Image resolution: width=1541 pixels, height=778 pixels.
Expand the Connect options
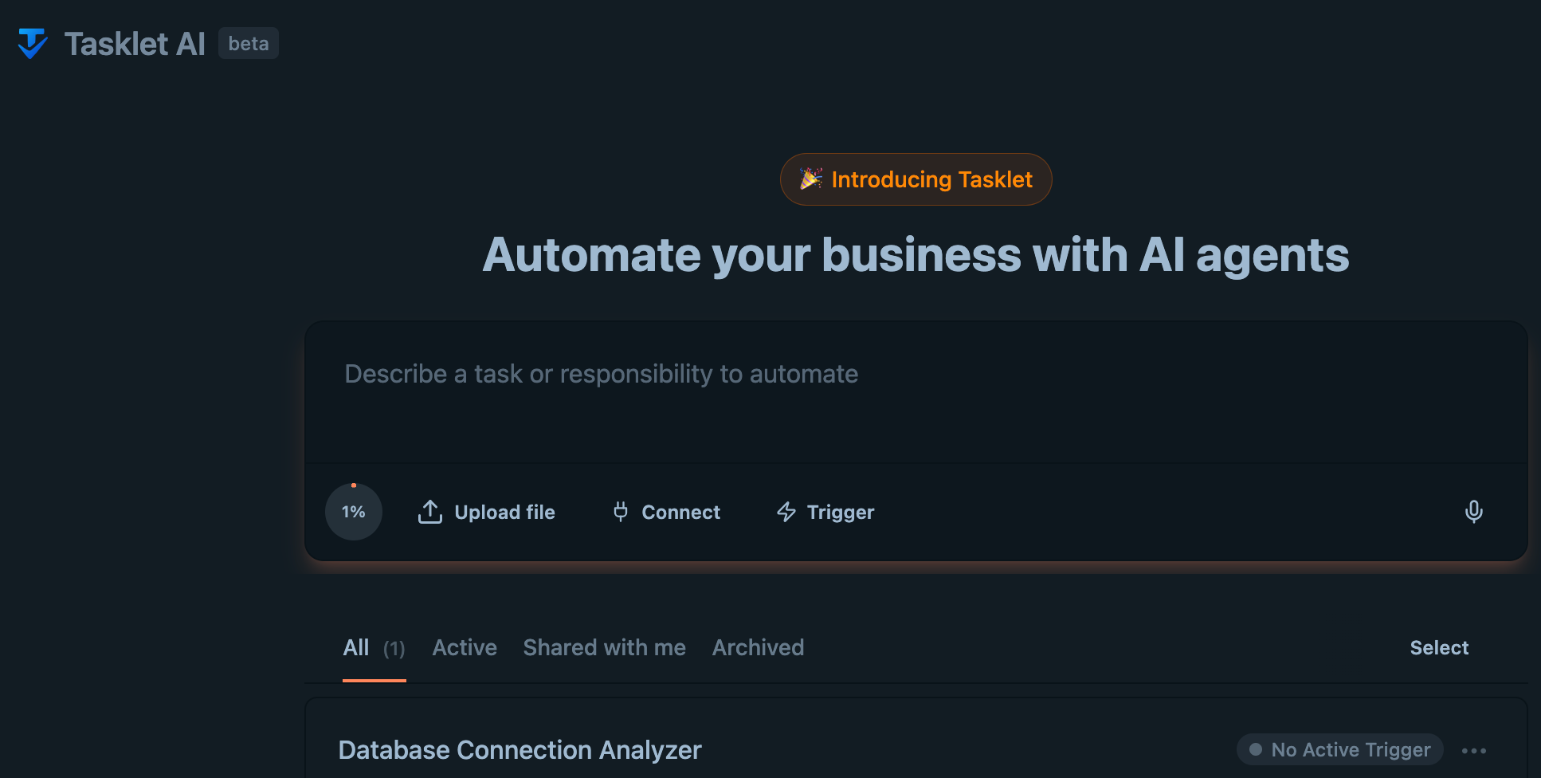665,512
